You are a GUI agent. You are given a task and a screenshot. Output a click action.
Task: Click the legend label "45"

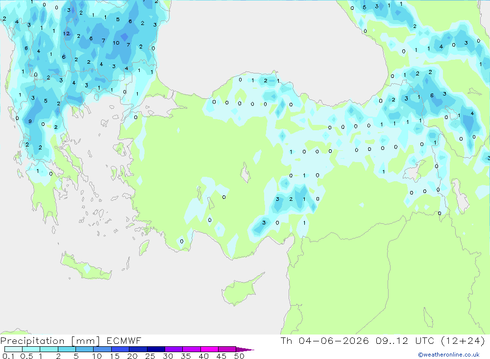(x=221, y=356)
